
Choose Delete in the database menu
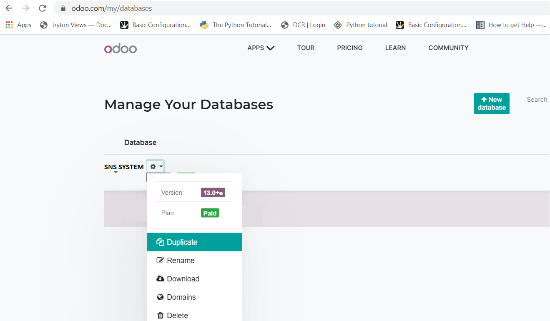coord(177,315)
